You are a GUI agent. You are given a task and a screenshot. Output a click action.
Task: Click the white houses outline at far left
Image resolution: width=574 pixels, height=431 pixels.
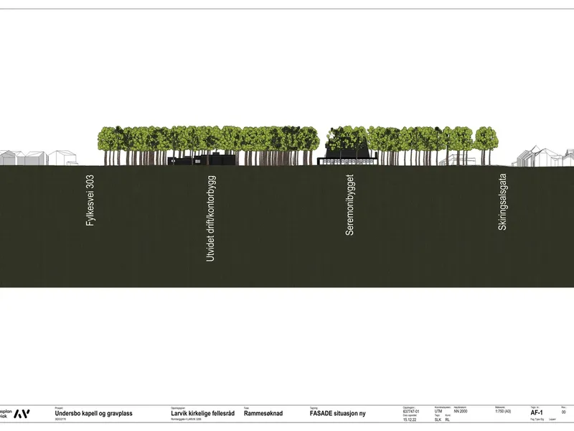click(x=38, y=157)
